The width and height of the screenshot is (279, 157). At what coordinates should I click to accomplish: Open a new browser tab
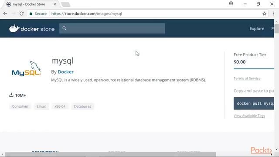pos(66,4)
